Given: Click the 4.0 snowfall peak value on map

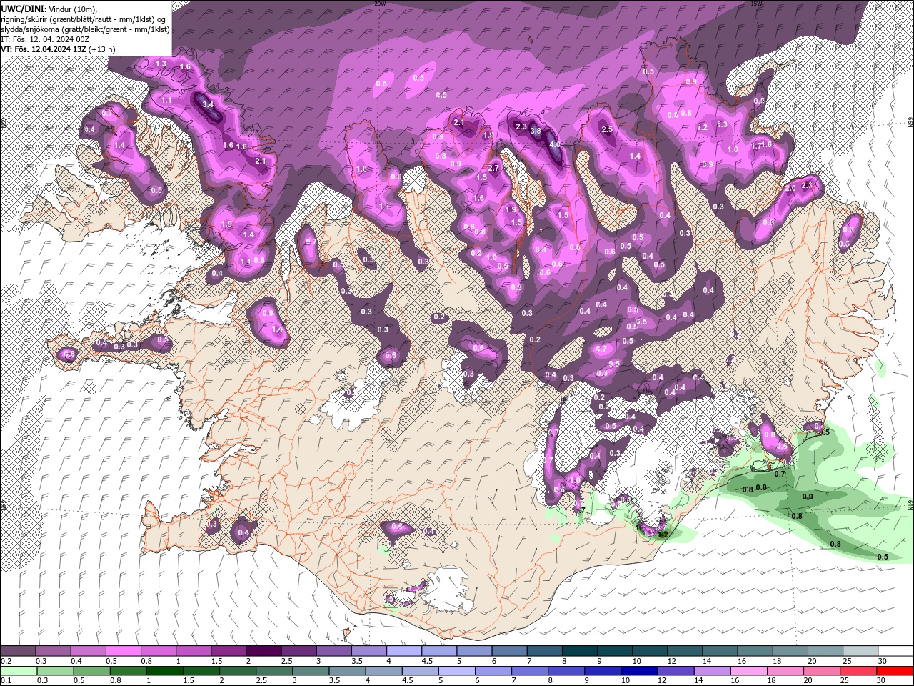Looking at the screenshot, I should (x=554, y=144).
